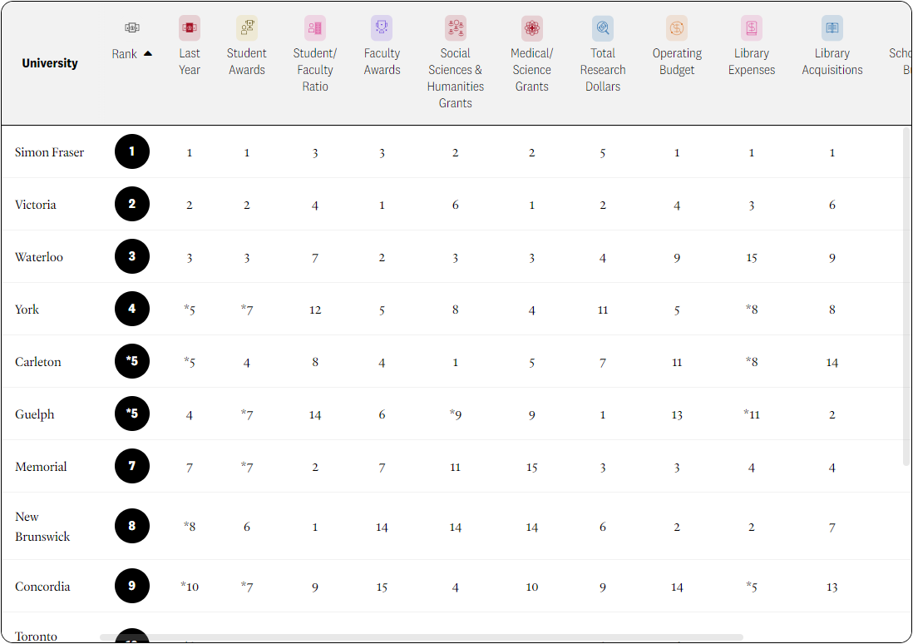The image size is (913, 644).
Task: Click Memorial's Medical/Science Grants value 15
Action: tap(531, 468)
